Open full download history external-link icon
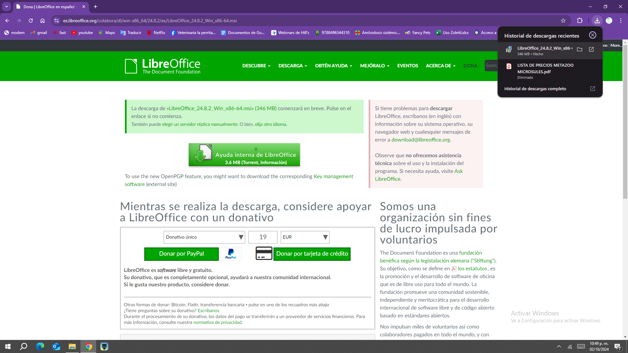This screenshot has width=628, height=353. coord(593,89)
